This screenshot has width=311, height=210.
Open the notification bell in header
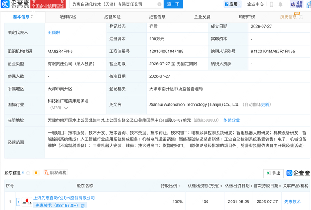point(280,4)
